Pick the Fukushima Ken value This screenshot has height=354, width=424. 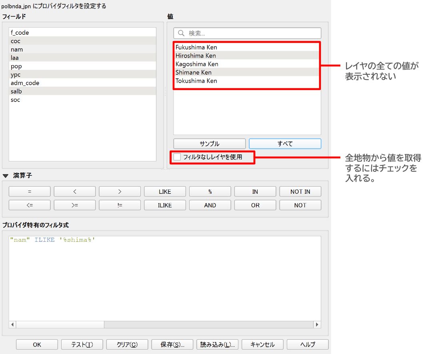pyautogui.click(x=247, y=47)
